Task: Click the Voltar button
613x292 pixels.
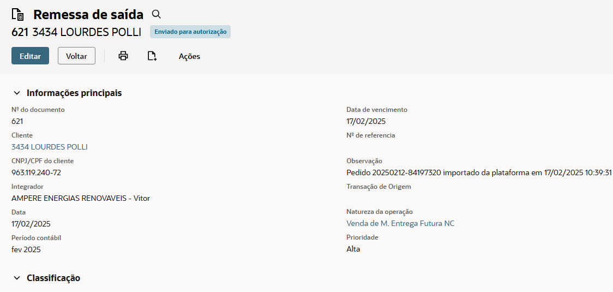Action: [76, 56]
